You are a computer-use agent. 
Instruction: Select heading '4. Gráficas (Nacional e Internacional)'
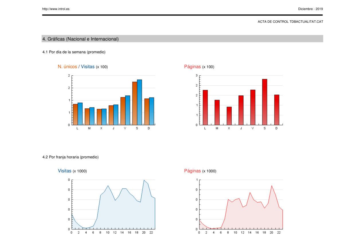click(x=81, y=39)
